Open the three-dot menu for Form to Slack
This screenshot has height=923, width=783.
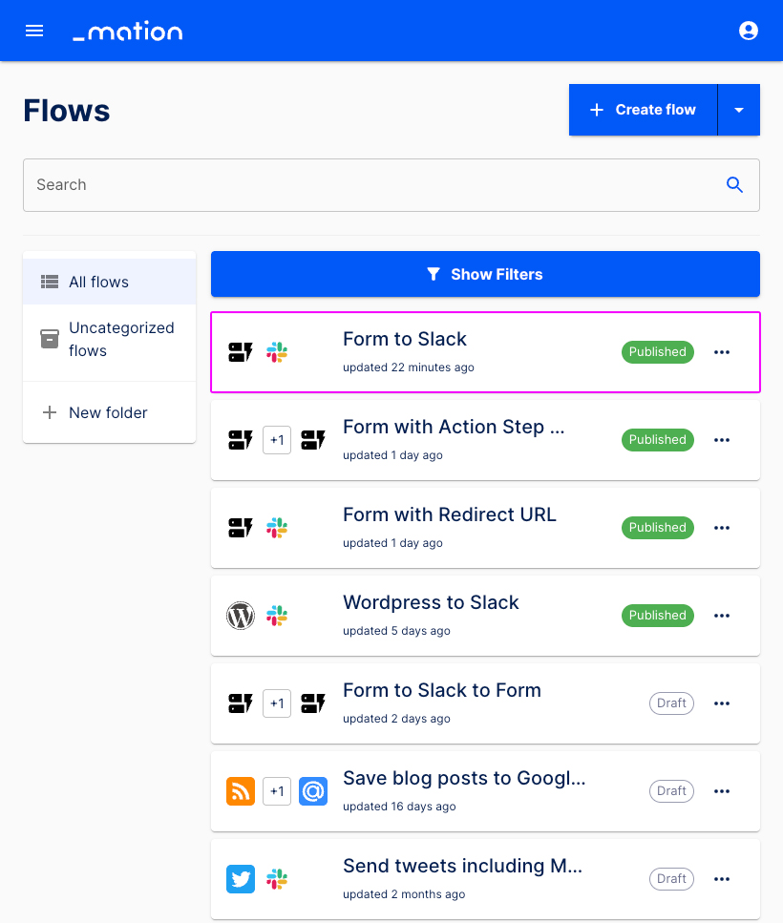pos(722,352)
